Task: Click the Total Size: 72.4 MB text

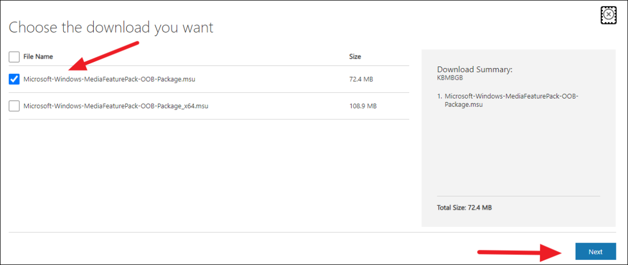Action: pyautogui.click(x=464, y=207)
